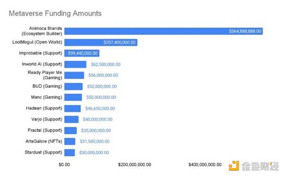Click the Ready Player Me bar
The height and width of the screenshot is (176, 284).
tap(74, 75)
